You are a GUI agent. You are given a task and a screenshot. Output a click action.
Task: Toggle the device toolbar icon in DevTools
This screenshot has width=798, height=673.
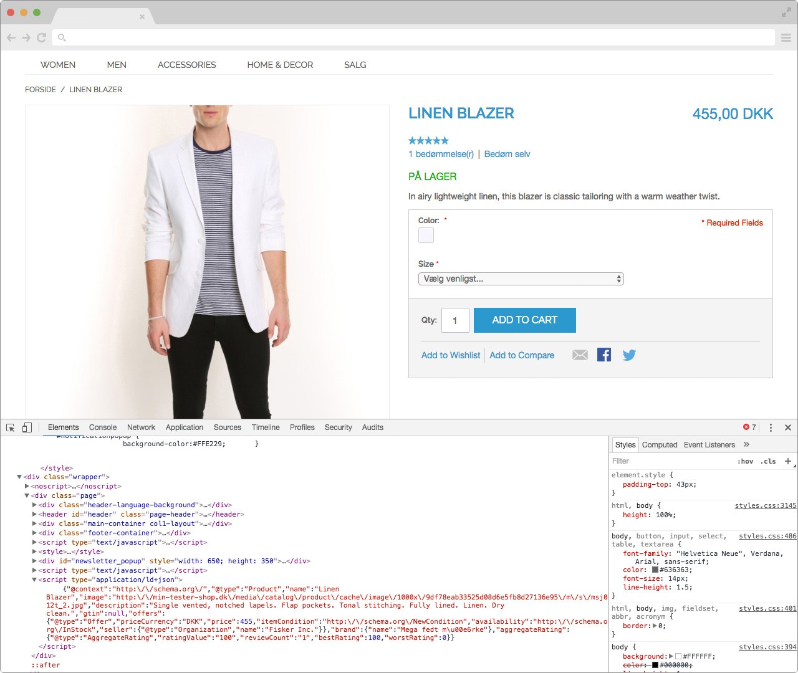click(27, 427)
